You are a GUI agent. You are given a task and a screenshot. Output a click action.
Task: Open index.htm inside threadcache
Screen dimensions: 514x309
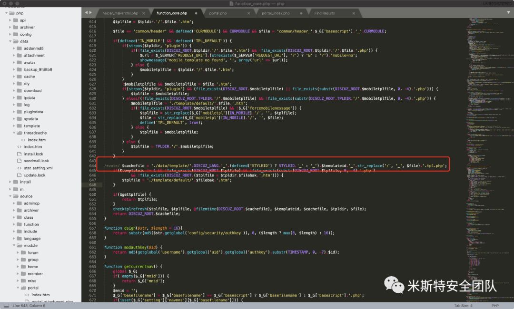pos(37,140)
